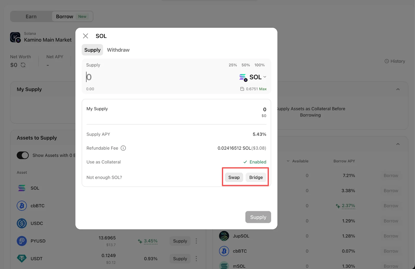Toggle Show Assets with 0 Balance switch
Viewport: 415px width, 269px height.
pos(23,155)
